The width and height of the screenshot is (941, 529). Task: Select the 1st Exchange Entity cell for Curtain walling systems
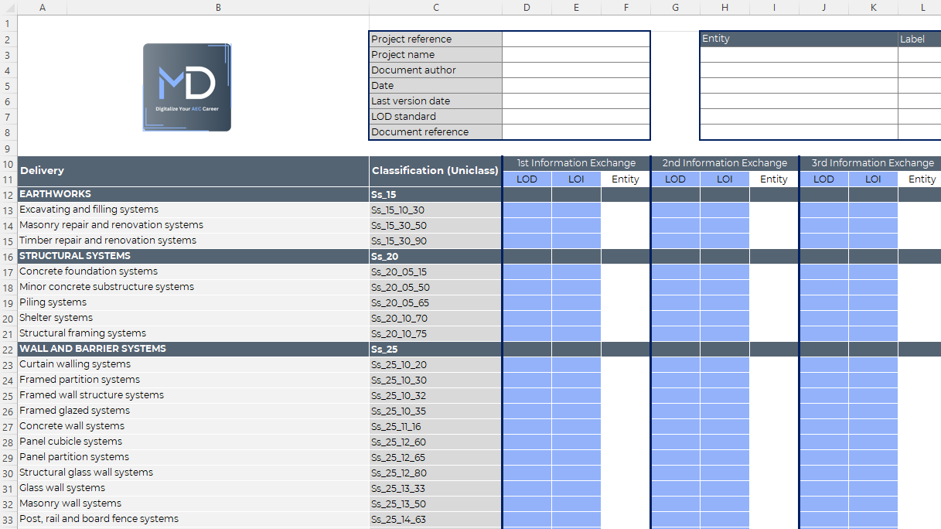(626, 364)
